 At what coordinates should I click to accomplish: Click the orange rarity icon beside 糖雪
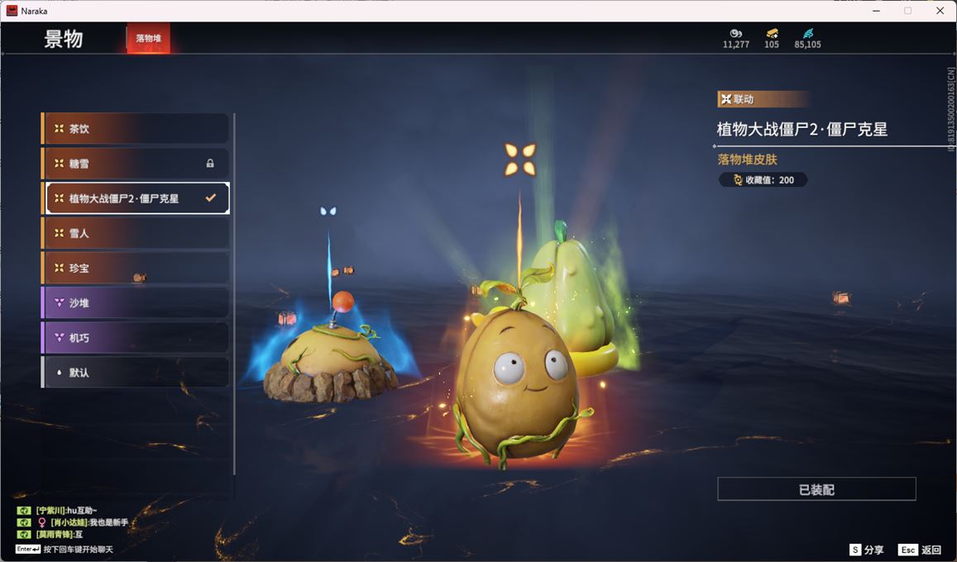[x=60, y=164]
